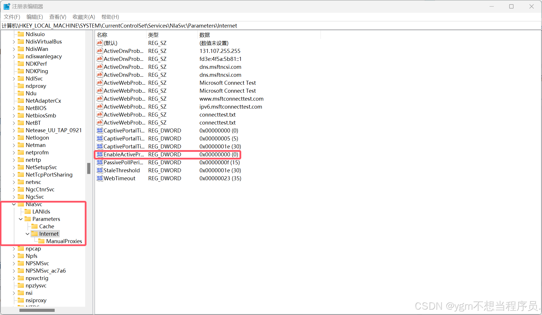Click the DWORD icon beside 0x00000005 (5) row

coord(99,138)
